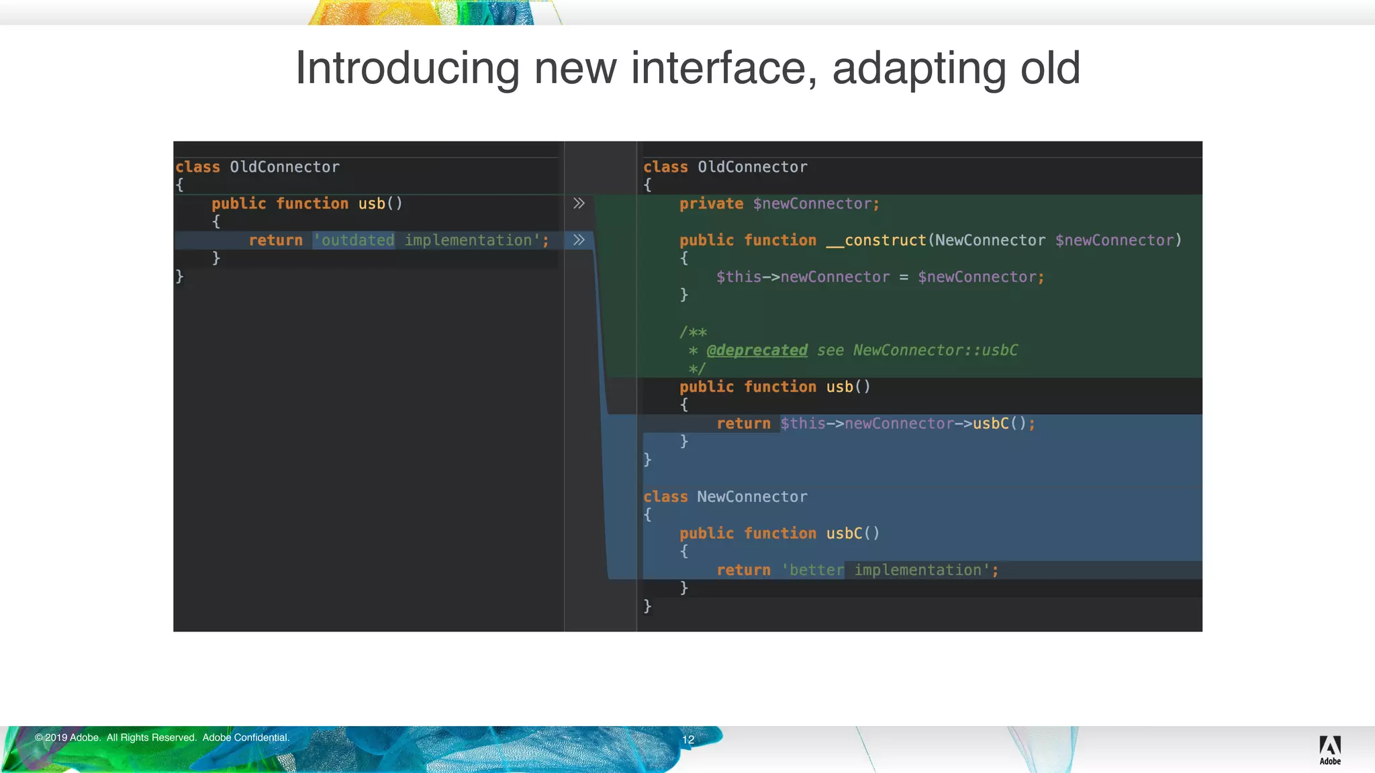Click 'NewConnector::usbC' reference in the doc comment

(935, 350)
